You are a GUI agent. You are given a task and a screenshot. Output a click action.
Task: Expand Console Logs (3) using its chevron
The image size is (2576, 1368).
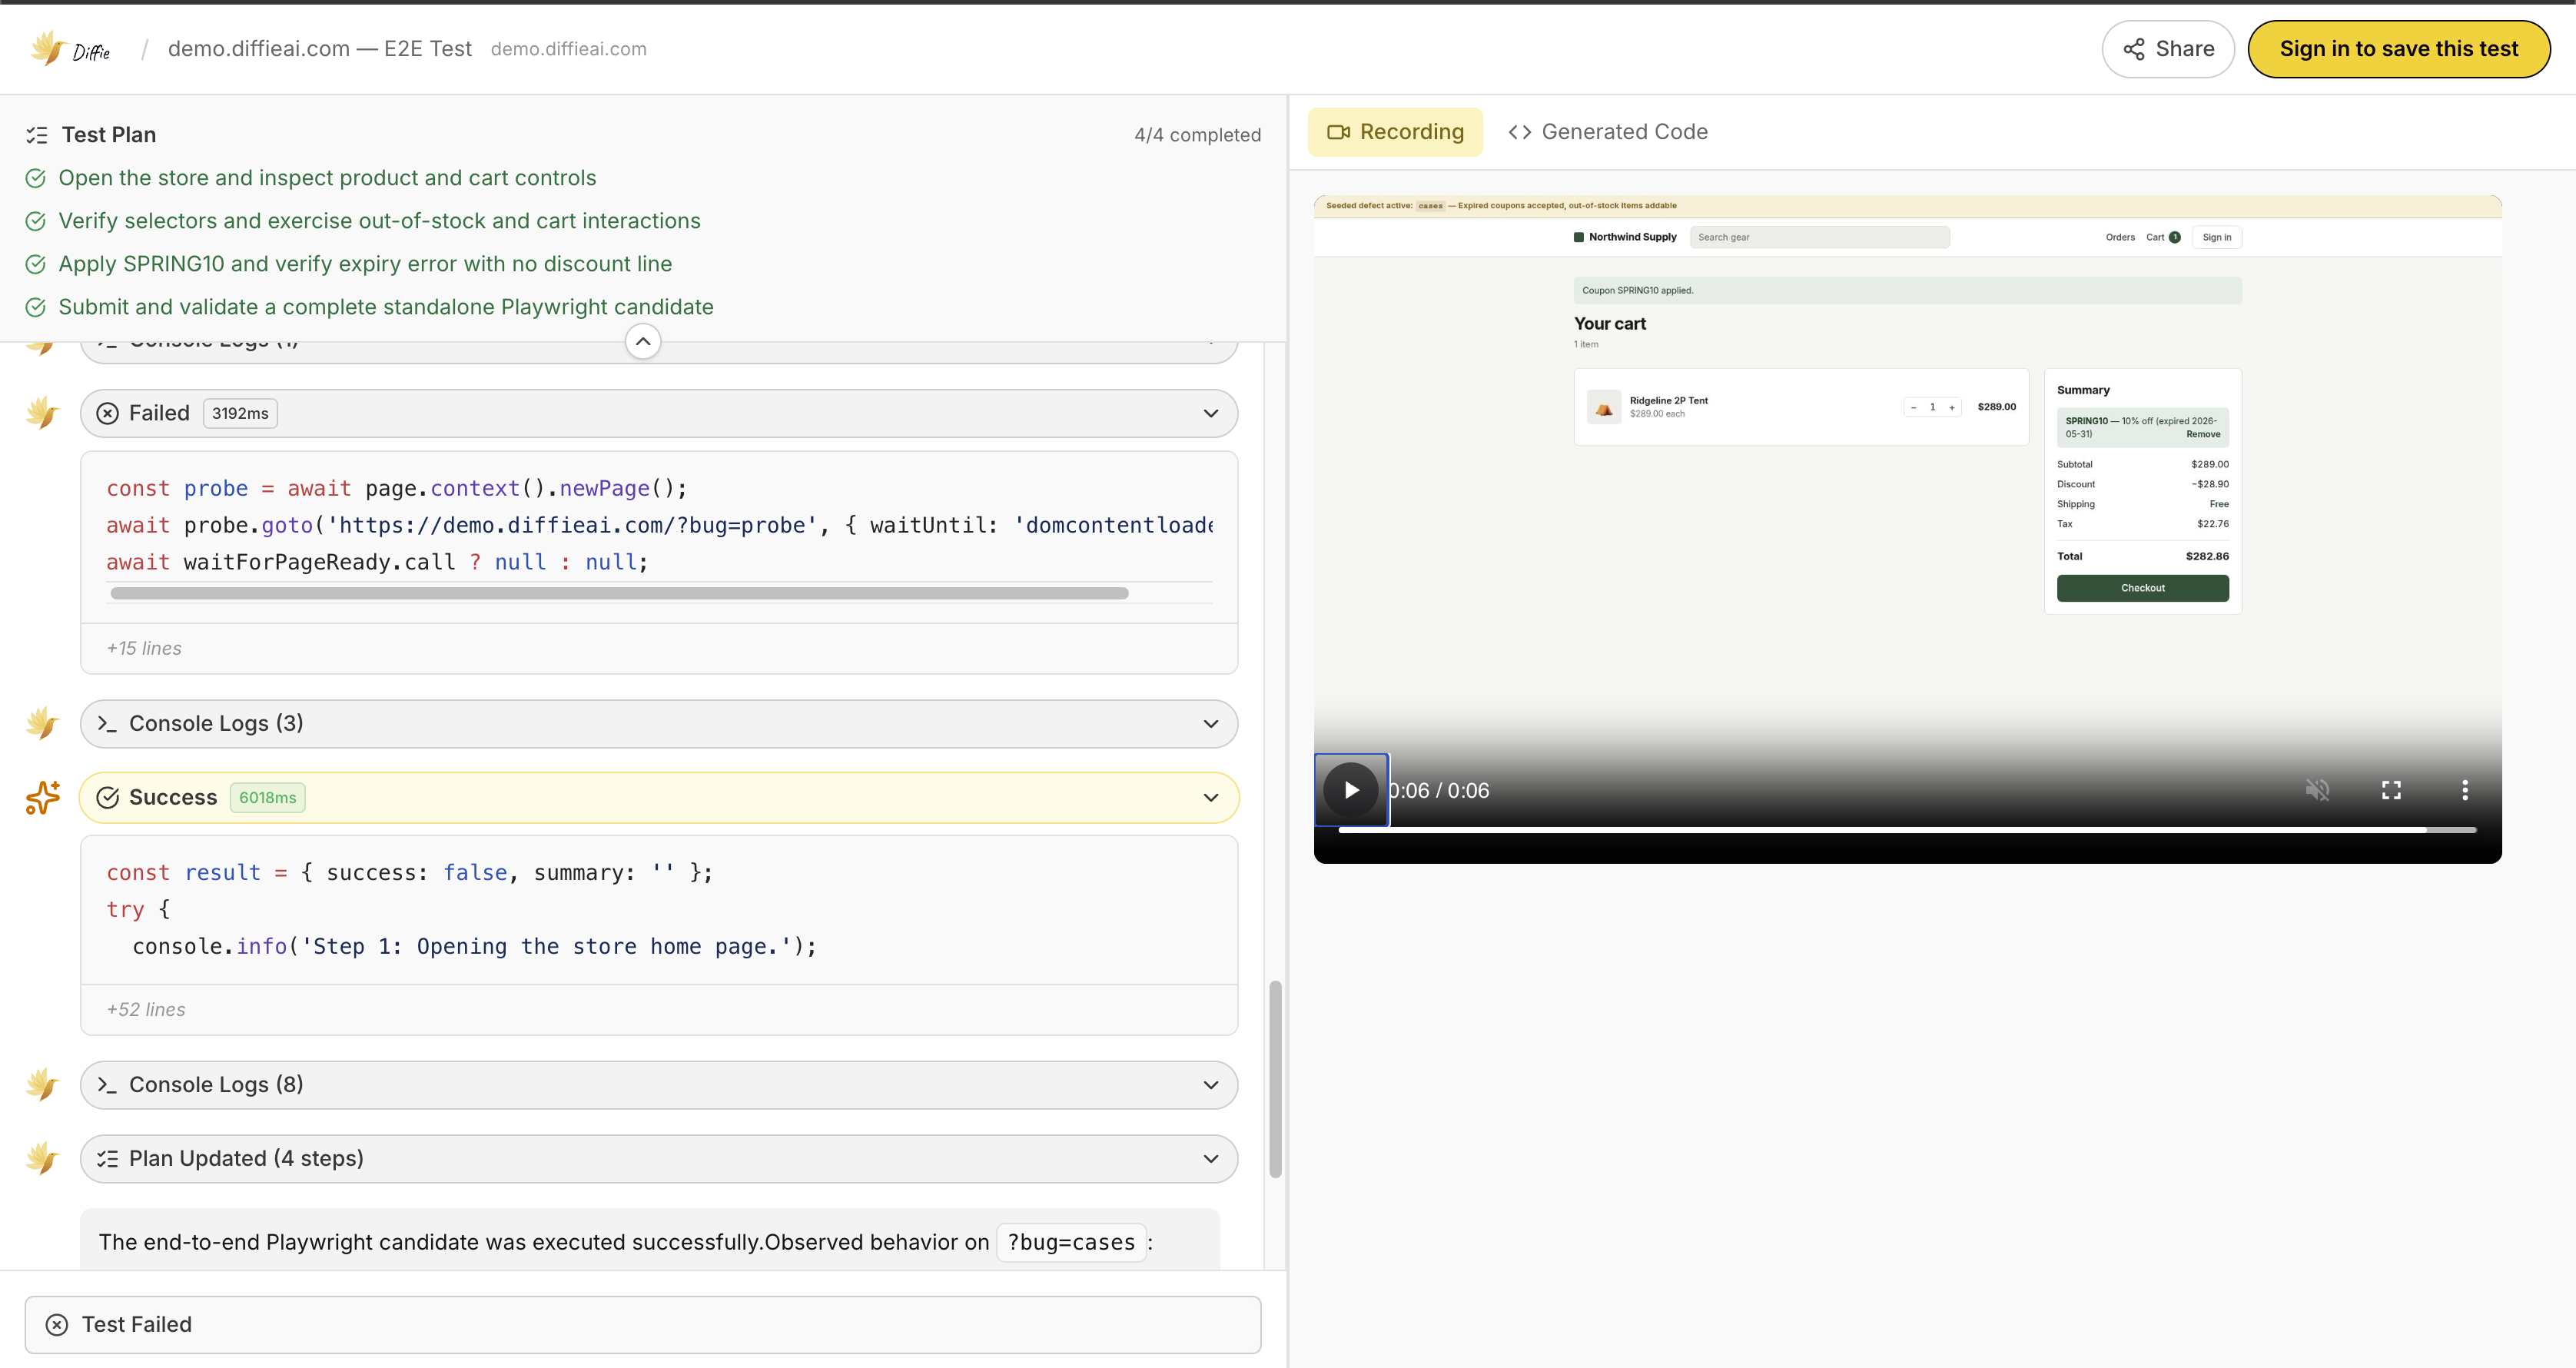click(1211, 723)
